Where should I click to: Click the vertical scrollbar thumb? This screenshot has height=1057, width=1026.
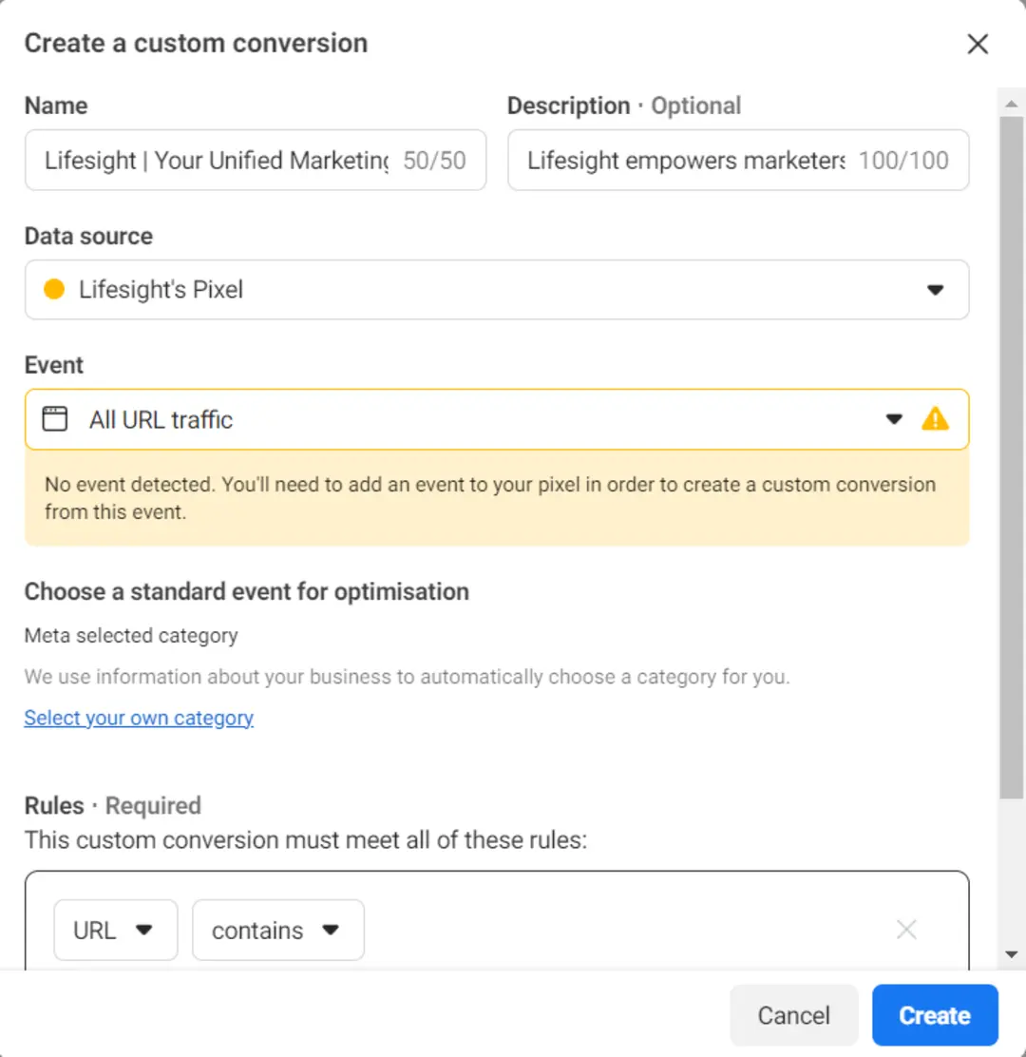tap(1011, 457)
